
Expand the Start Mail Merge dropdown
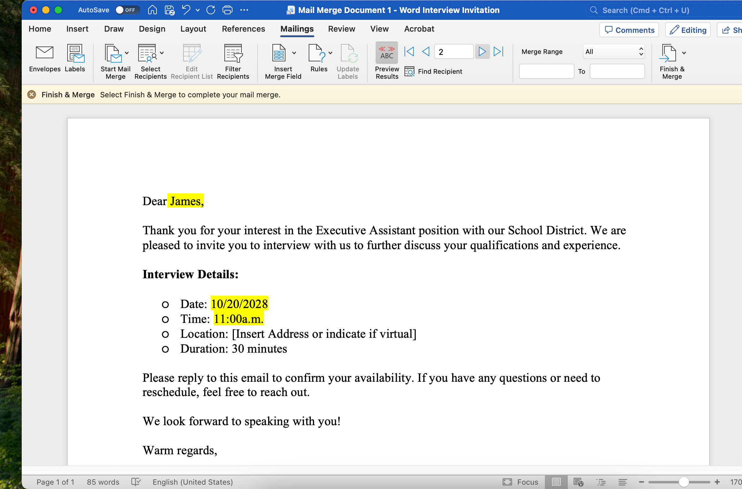[x=127, y=53]
